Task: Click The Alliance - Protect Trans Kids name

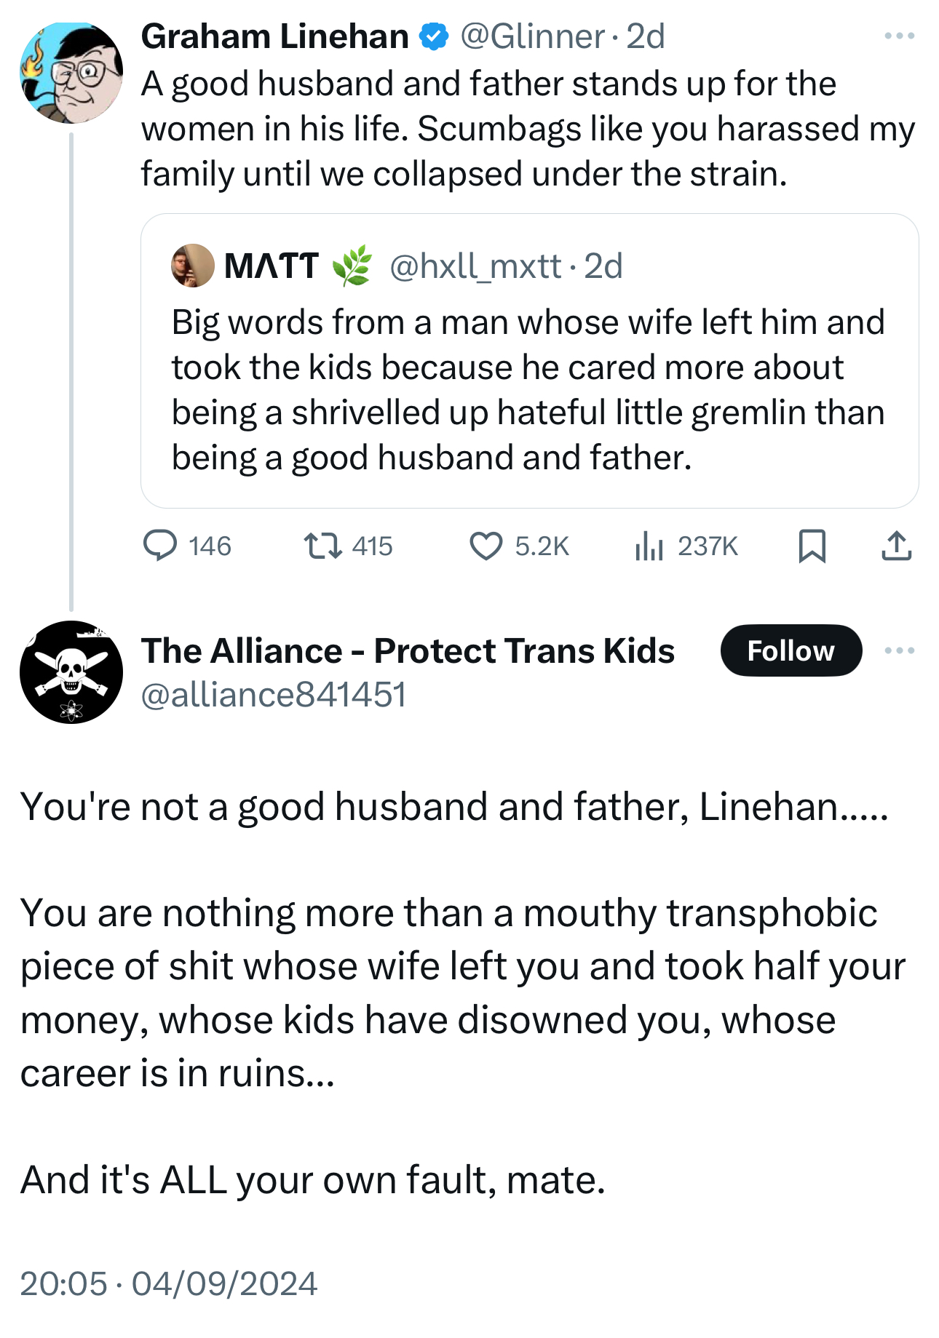Action: 408,650
